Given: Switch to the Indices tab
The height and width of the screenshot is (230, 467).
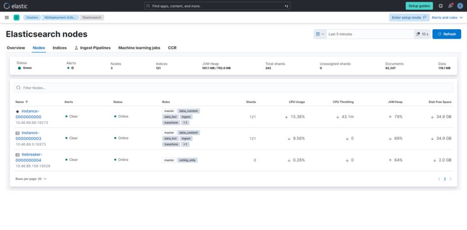Looking at the screenshot, I should pyautogui.click(x=60, y=47).
